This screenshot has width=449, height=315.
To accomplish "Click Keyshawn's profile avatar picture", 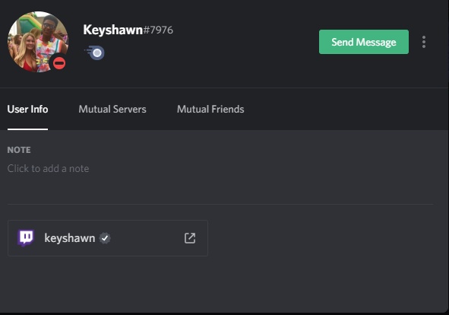I will pyautogui.click(x=38, y=42).
